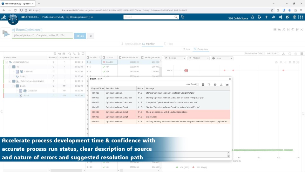Click the chart zoom-out minus icon
Screen dimensions: 305x172
(x=294, y=62)
